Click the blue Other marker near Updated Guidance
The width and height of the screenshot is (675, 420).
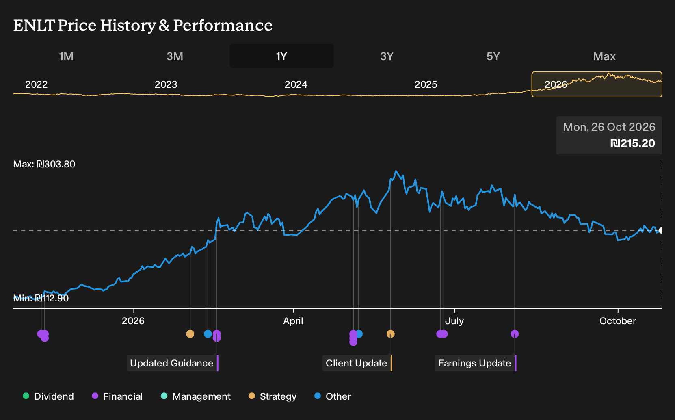[x=208, y=334]
